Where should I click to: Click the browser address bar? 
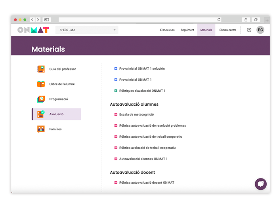[x=139, y=19]
